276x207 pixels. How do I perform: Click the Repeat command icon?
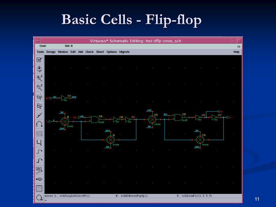point(39,198)
